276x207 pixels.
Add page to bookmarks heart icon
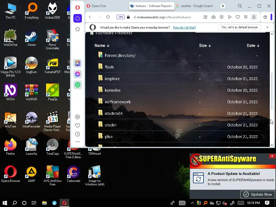tap(238, 17)
